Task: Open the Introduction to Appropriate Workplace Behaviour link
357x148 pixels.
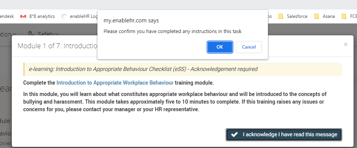Action: click(x=115, y=83)
